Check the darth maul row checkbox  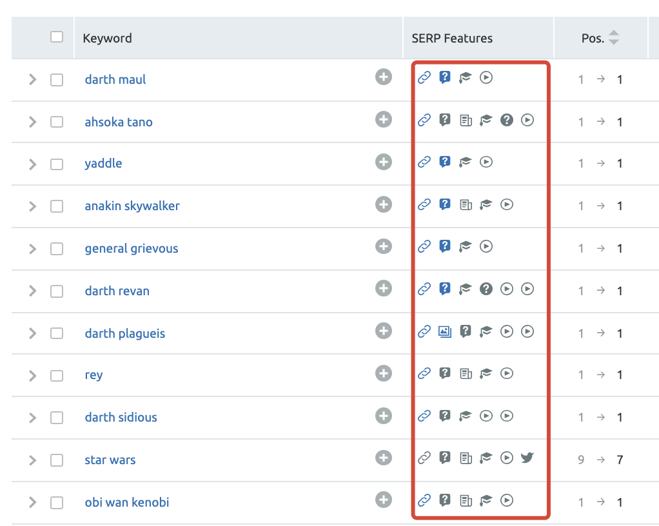click(57, 79)
